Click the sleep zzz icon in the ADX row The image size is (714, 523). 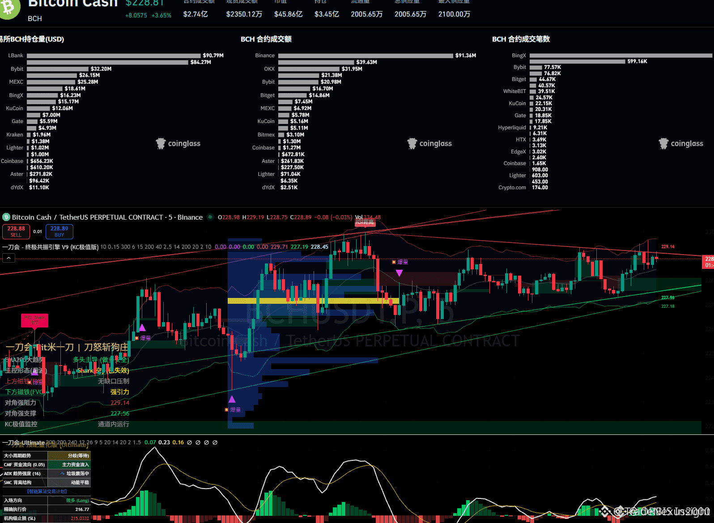tap(63, 473)
